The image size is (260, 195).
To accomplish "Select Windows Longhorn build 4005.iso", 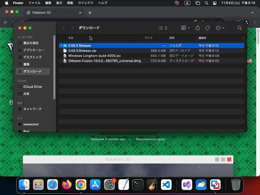I will pyautogui.click(x=151, y=56).
